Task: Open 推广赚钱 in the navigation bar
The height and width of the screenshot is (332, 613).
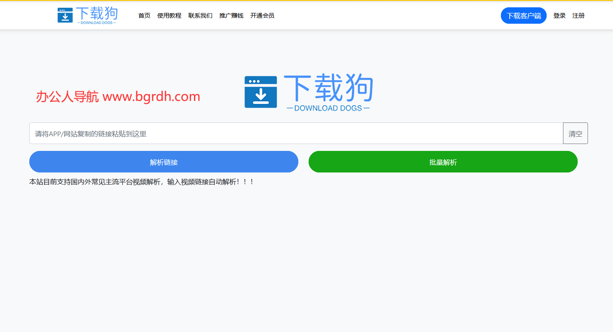Action: (231, 16)
